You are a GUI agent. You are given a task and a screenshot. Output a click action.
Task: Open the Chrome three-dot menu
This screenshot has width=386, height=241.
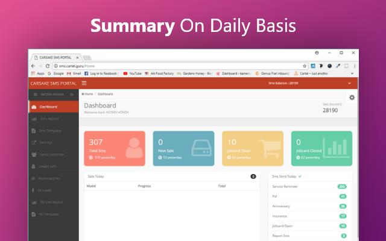coord(355,66)
